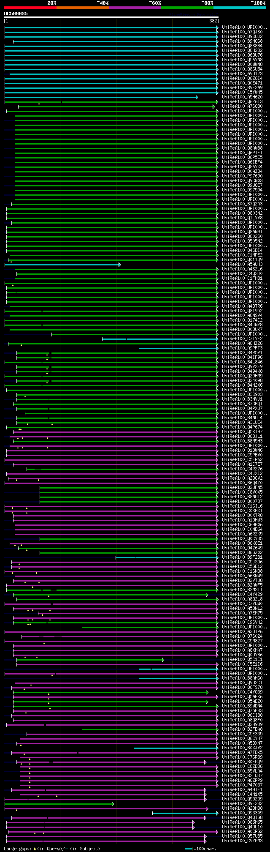Click the UniRef100_Q5AEZ0 label
This screenshot has height=852, width=270.
click(x=242, y=701)
